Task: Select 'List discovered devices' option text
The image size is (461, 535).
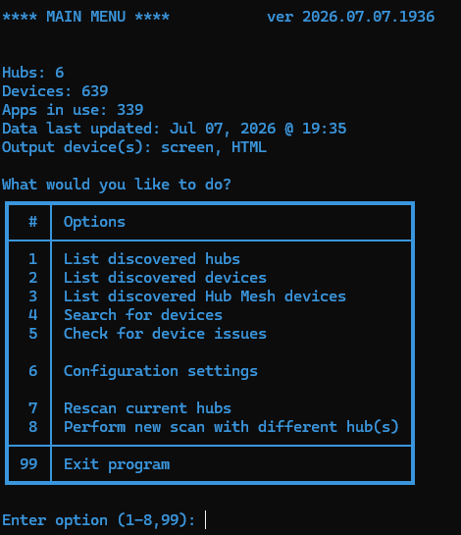Action: (x=165, y=278)
